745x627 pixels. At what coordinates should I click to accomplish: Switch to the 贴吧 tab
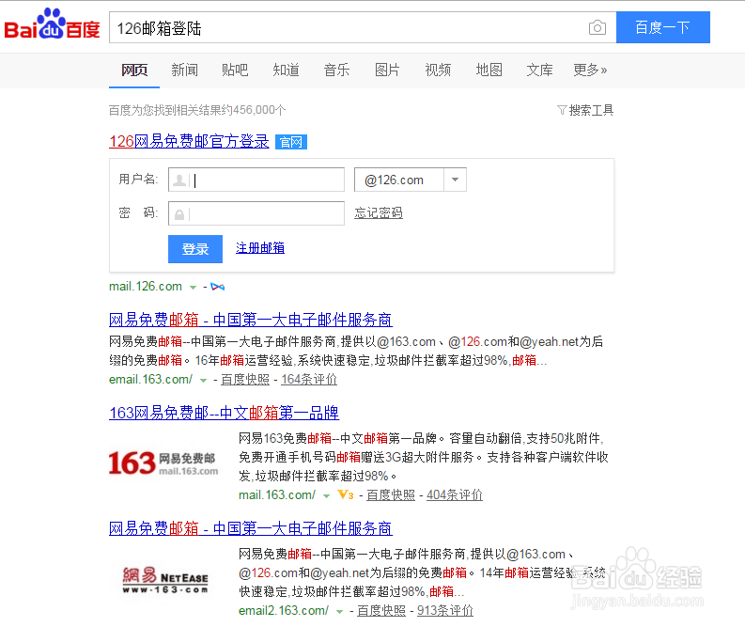tap(235, 70)
